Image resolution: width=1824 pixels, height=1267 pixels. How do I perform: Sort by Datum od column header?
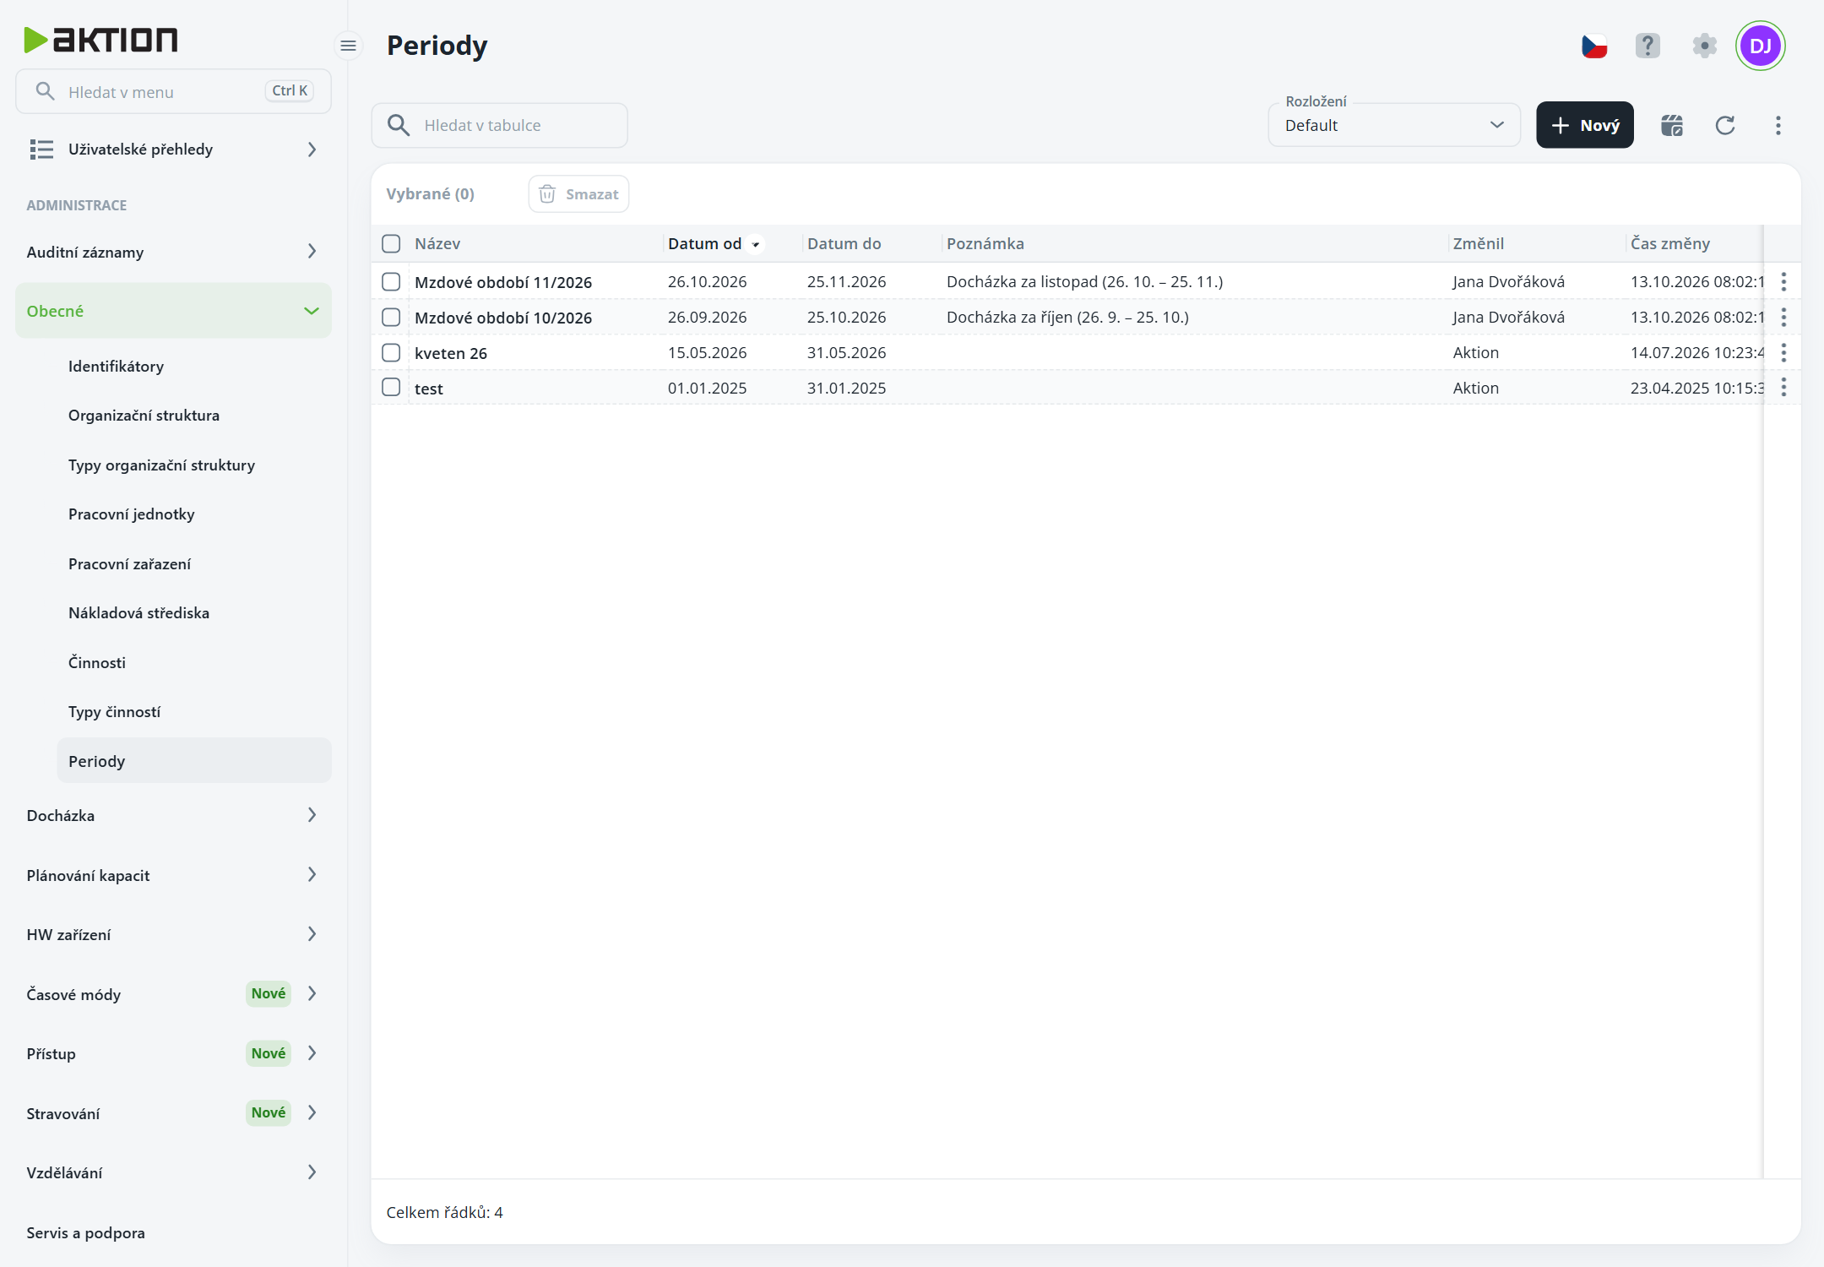coord(705,243)
